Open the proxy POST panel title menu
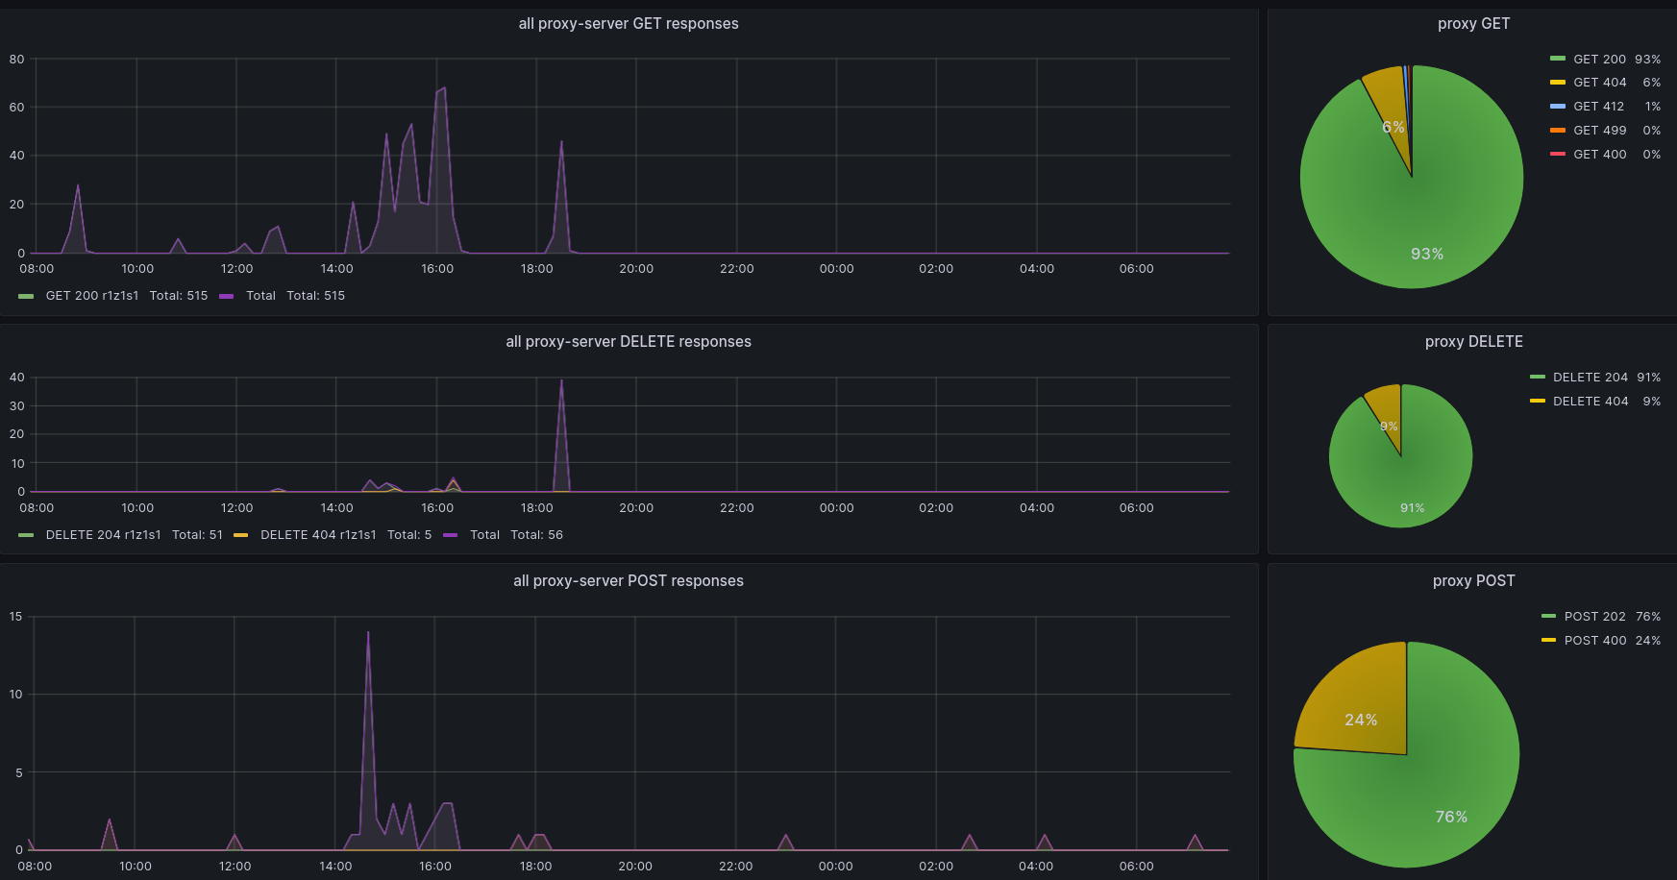 click(x=1473, y=581)
